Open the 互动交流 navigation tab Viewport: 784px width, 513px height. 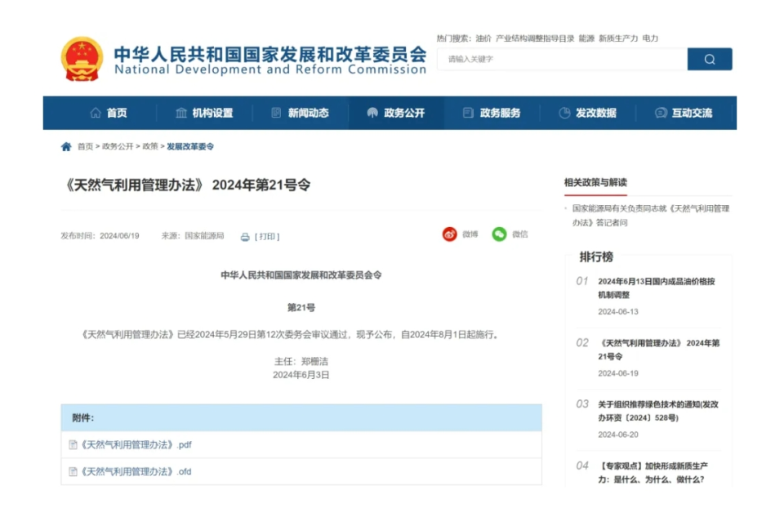coord(684,113)
